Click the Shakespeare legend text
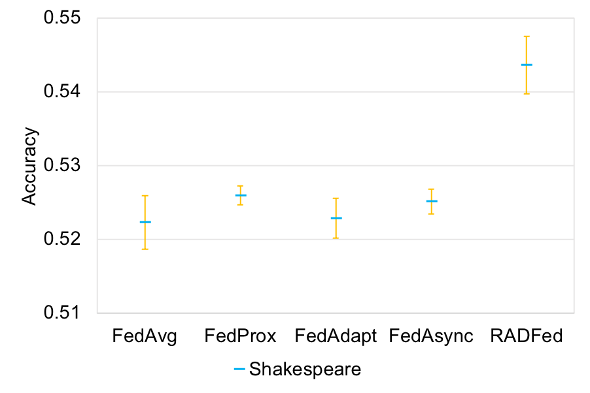590x393 pixels. click(305, 369)
